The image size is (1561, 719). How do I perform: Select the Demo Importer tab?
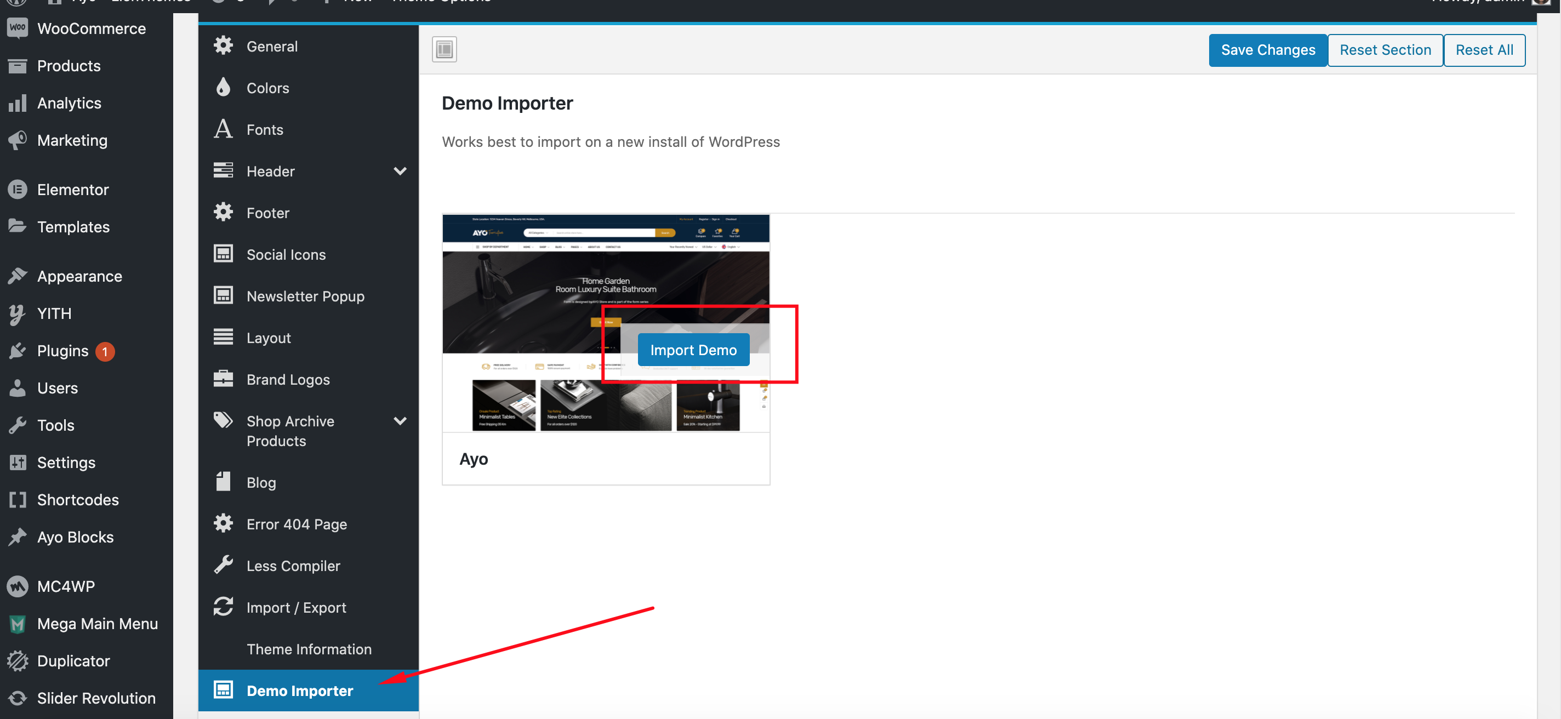[299, 691]
